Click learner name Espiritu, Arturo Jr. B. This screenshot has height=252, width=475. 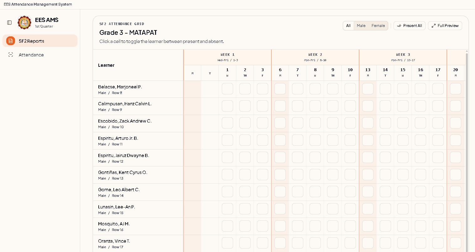(118, 138)
